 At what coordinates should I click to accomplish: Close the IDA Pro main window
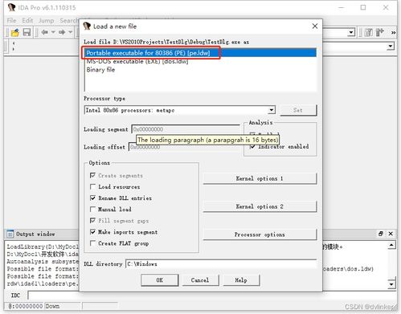(386, 7)
